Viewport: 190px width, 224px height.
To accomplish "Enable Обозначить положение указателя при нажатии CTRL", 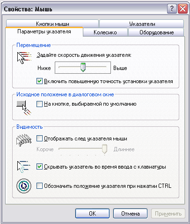I will point(39,186).
